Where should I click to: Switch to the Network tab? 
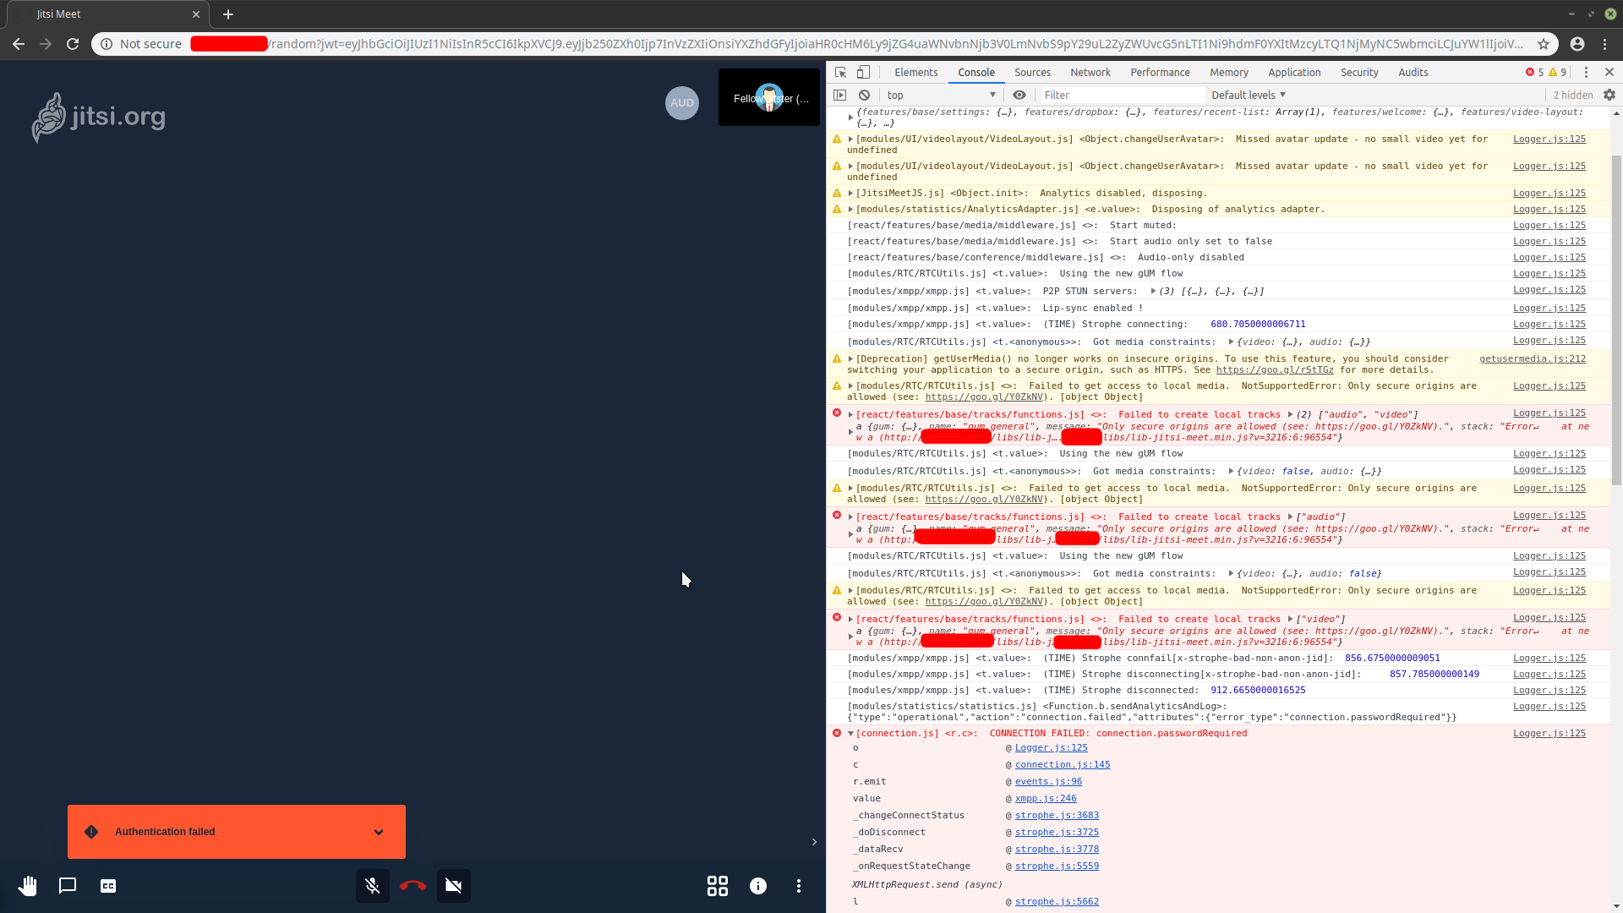[1090, 72]
